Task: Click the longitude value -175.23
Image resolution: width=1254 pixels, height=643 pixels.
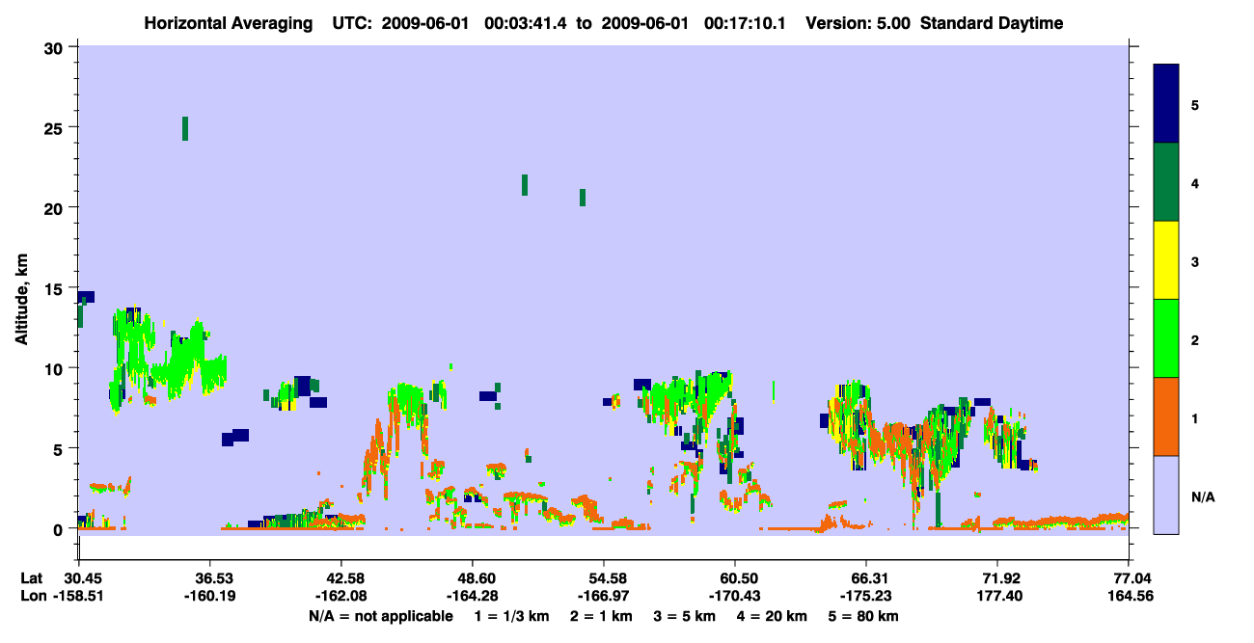Action: [x=866, y=597]
